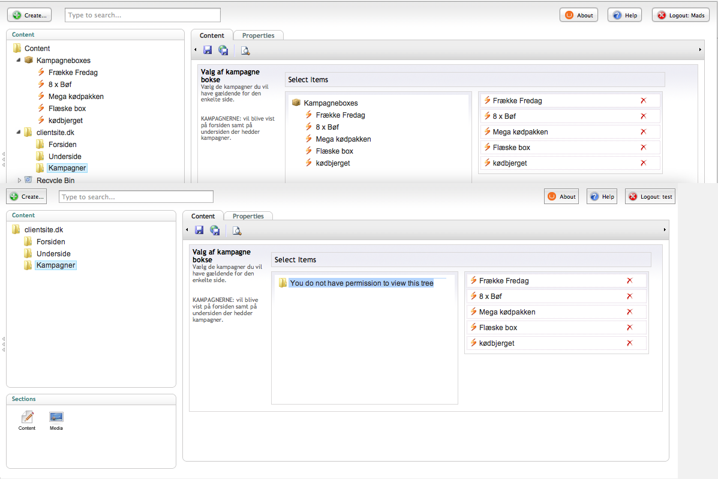This screenshot has width=718, height=479.
Task: Open the Content section pencil icon
Action: coord(27,417)
